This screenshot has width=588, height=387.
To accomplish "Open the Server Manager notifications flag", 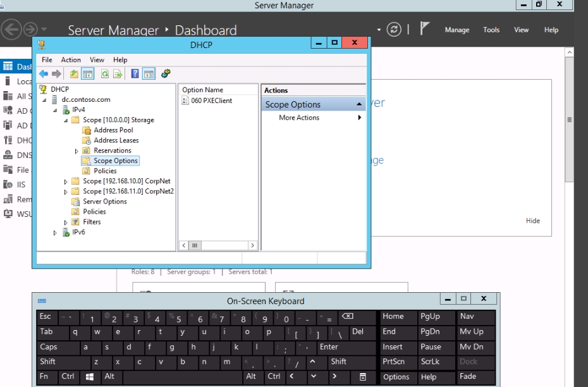I will tap(424, 28).
